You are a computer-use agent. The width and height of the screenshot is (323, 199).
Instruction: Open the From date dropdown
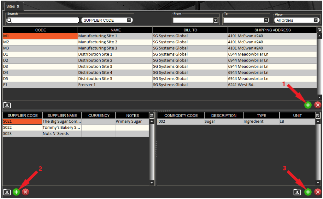[x=215, y=20]
